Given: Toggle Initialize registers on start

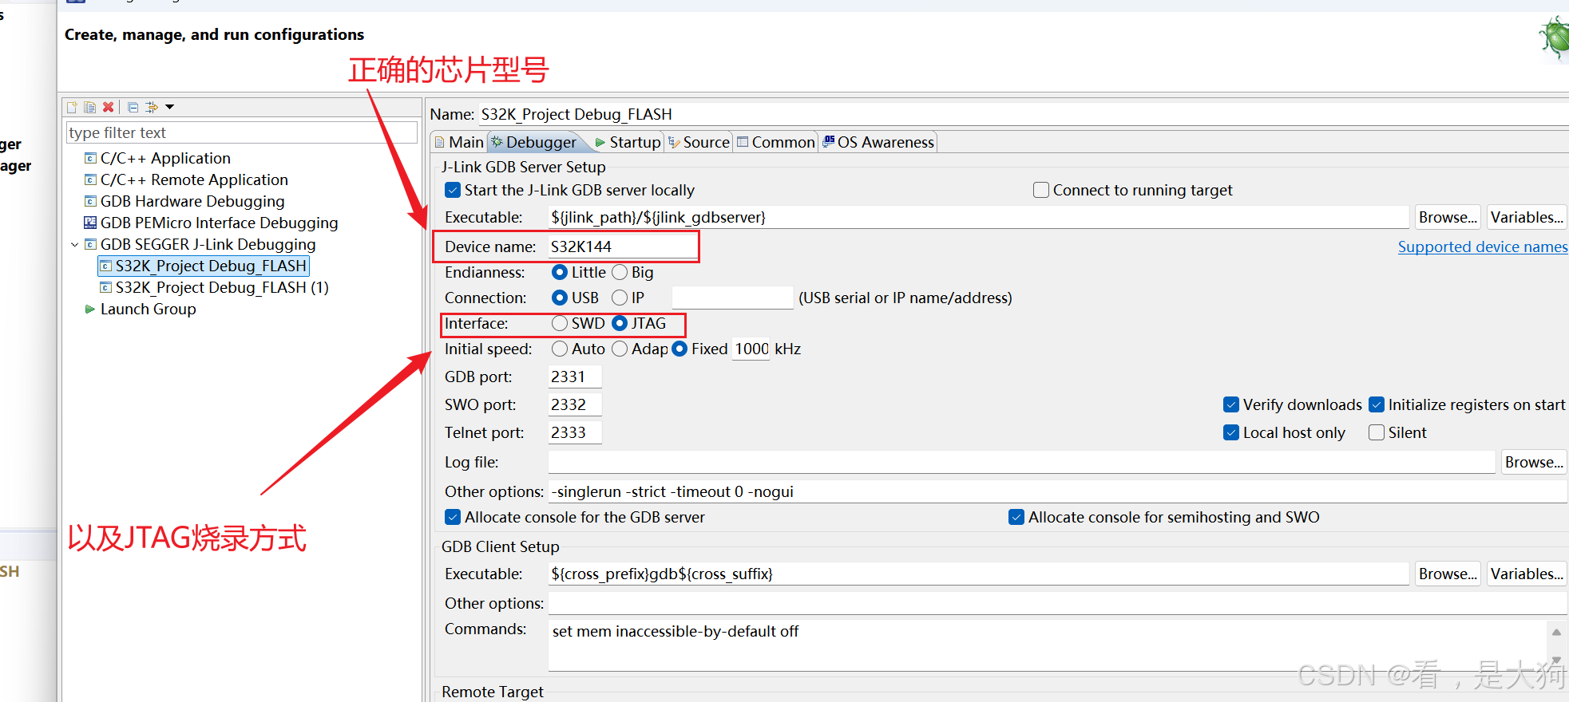Looking at the screenshot, I should (1377, 404).
